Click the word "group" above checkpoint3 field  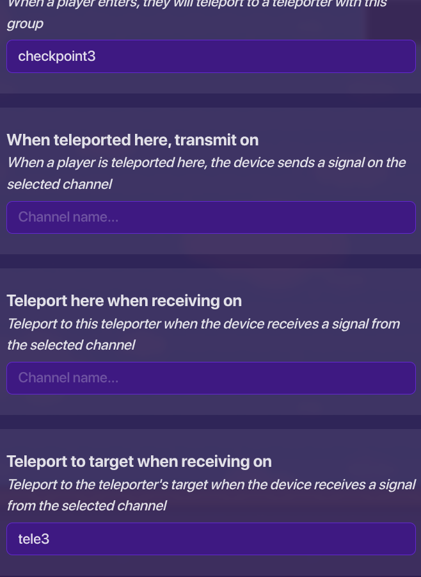(25, 24)
